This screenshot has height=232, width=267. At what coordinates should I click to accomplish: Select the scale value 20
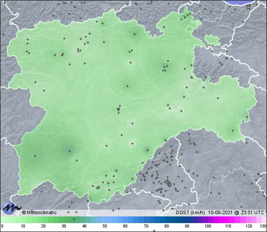(x=44, y=226)
